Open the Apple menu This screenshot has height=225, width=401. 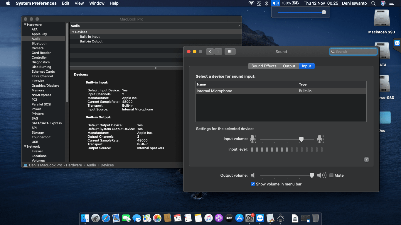8,3
